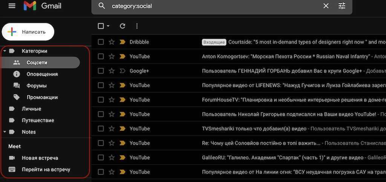This screenshot has height=182, width=386.
Task: Star the Google+ email
Action: tap(112, 71)
